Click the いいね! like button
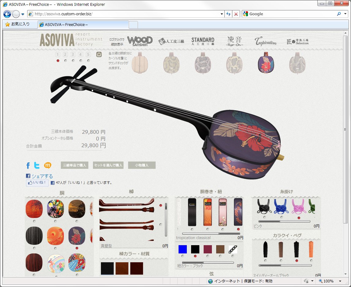351x287 pixels. 37,183
